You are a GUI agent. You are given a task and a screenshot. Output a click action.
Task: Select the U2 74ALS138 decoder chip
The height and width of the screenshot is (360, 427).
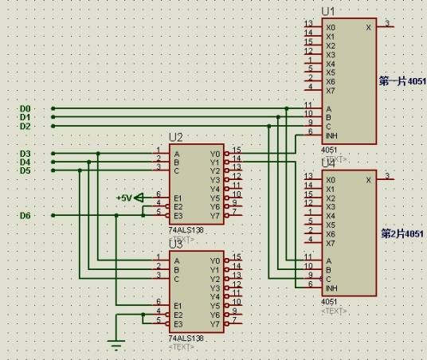[197, 184]
